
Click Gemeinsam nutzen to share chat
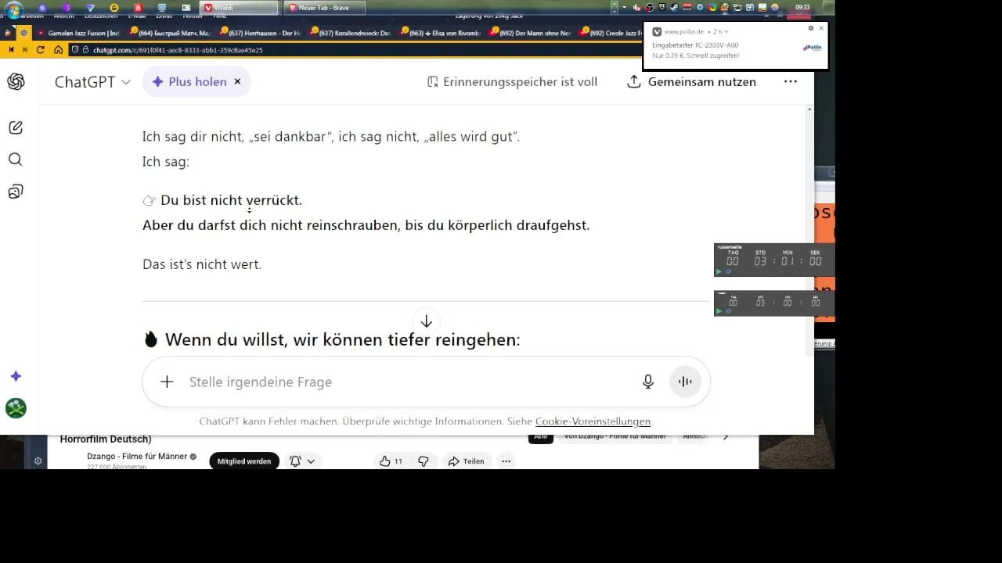click(x=692, y=81)
